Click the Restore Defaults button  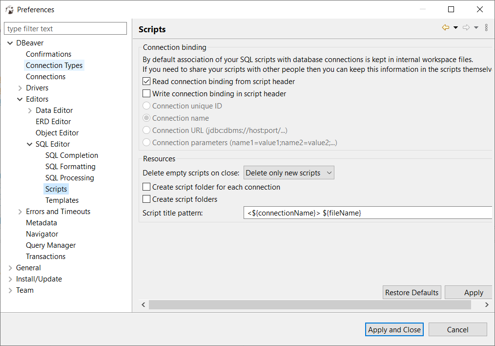click(412, 292)
